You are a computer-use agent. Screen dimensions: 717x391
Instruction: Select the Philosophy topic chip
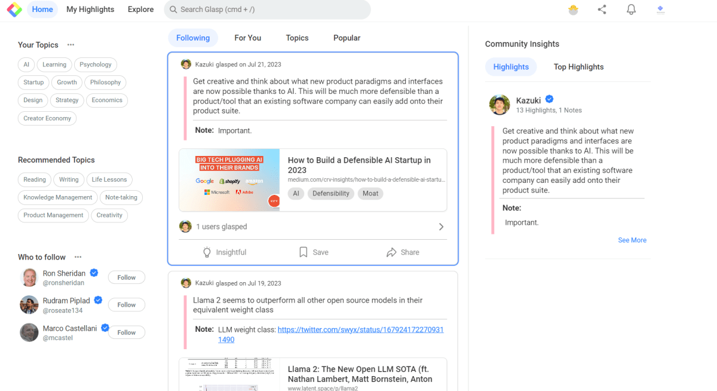click(106, 83)
